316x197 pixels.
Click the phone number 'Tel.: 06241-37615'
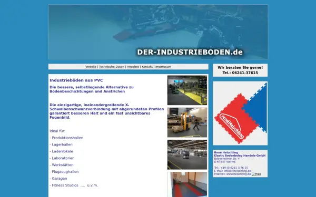coord(240,73)
